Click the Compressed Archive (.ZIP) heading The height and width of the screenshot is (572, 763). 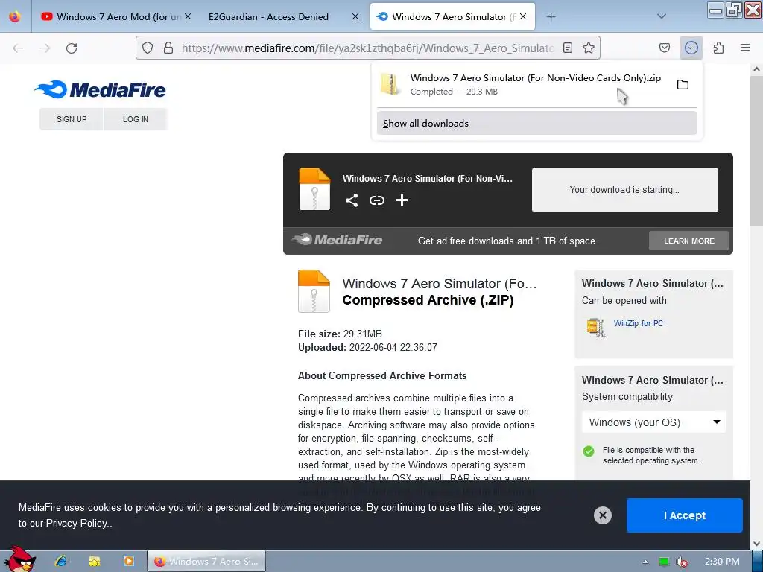pos(428,300)
